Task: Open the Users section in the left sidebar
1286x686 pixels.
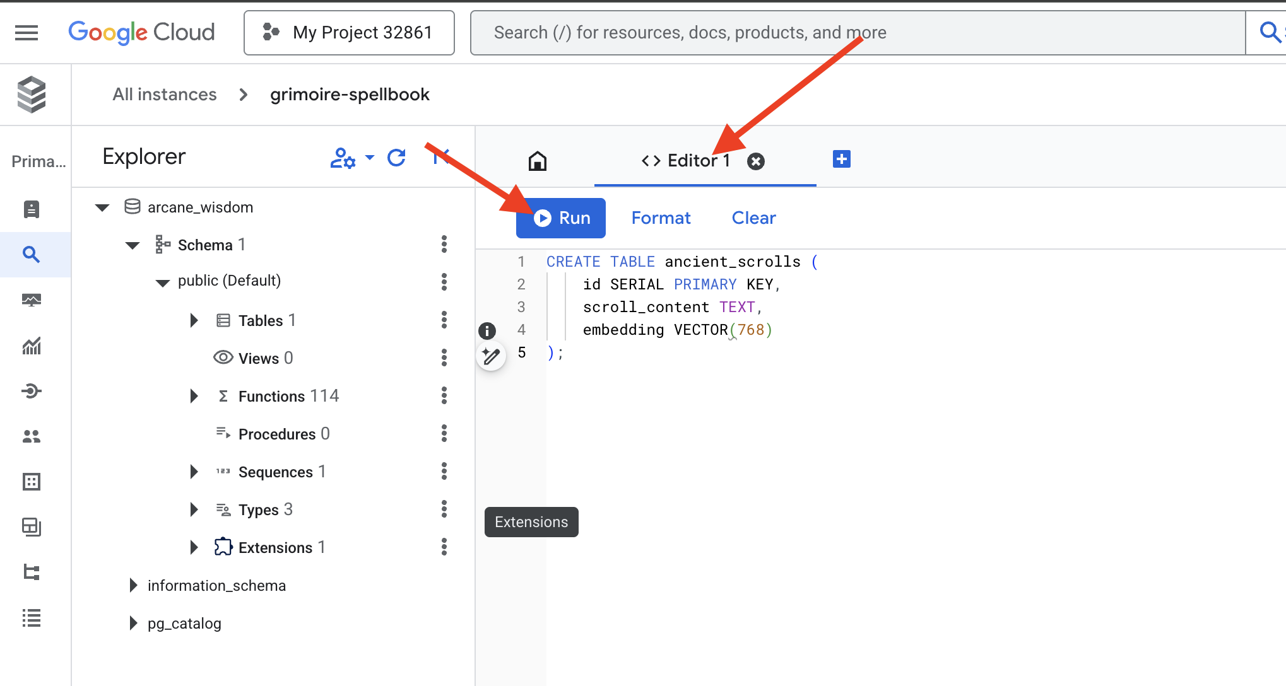Action: tap(32, 436)
